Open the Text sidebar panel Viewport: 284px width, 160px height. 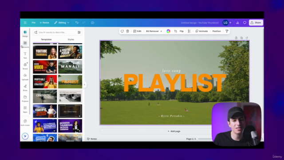pyautogui.click(x=25, y=55)
